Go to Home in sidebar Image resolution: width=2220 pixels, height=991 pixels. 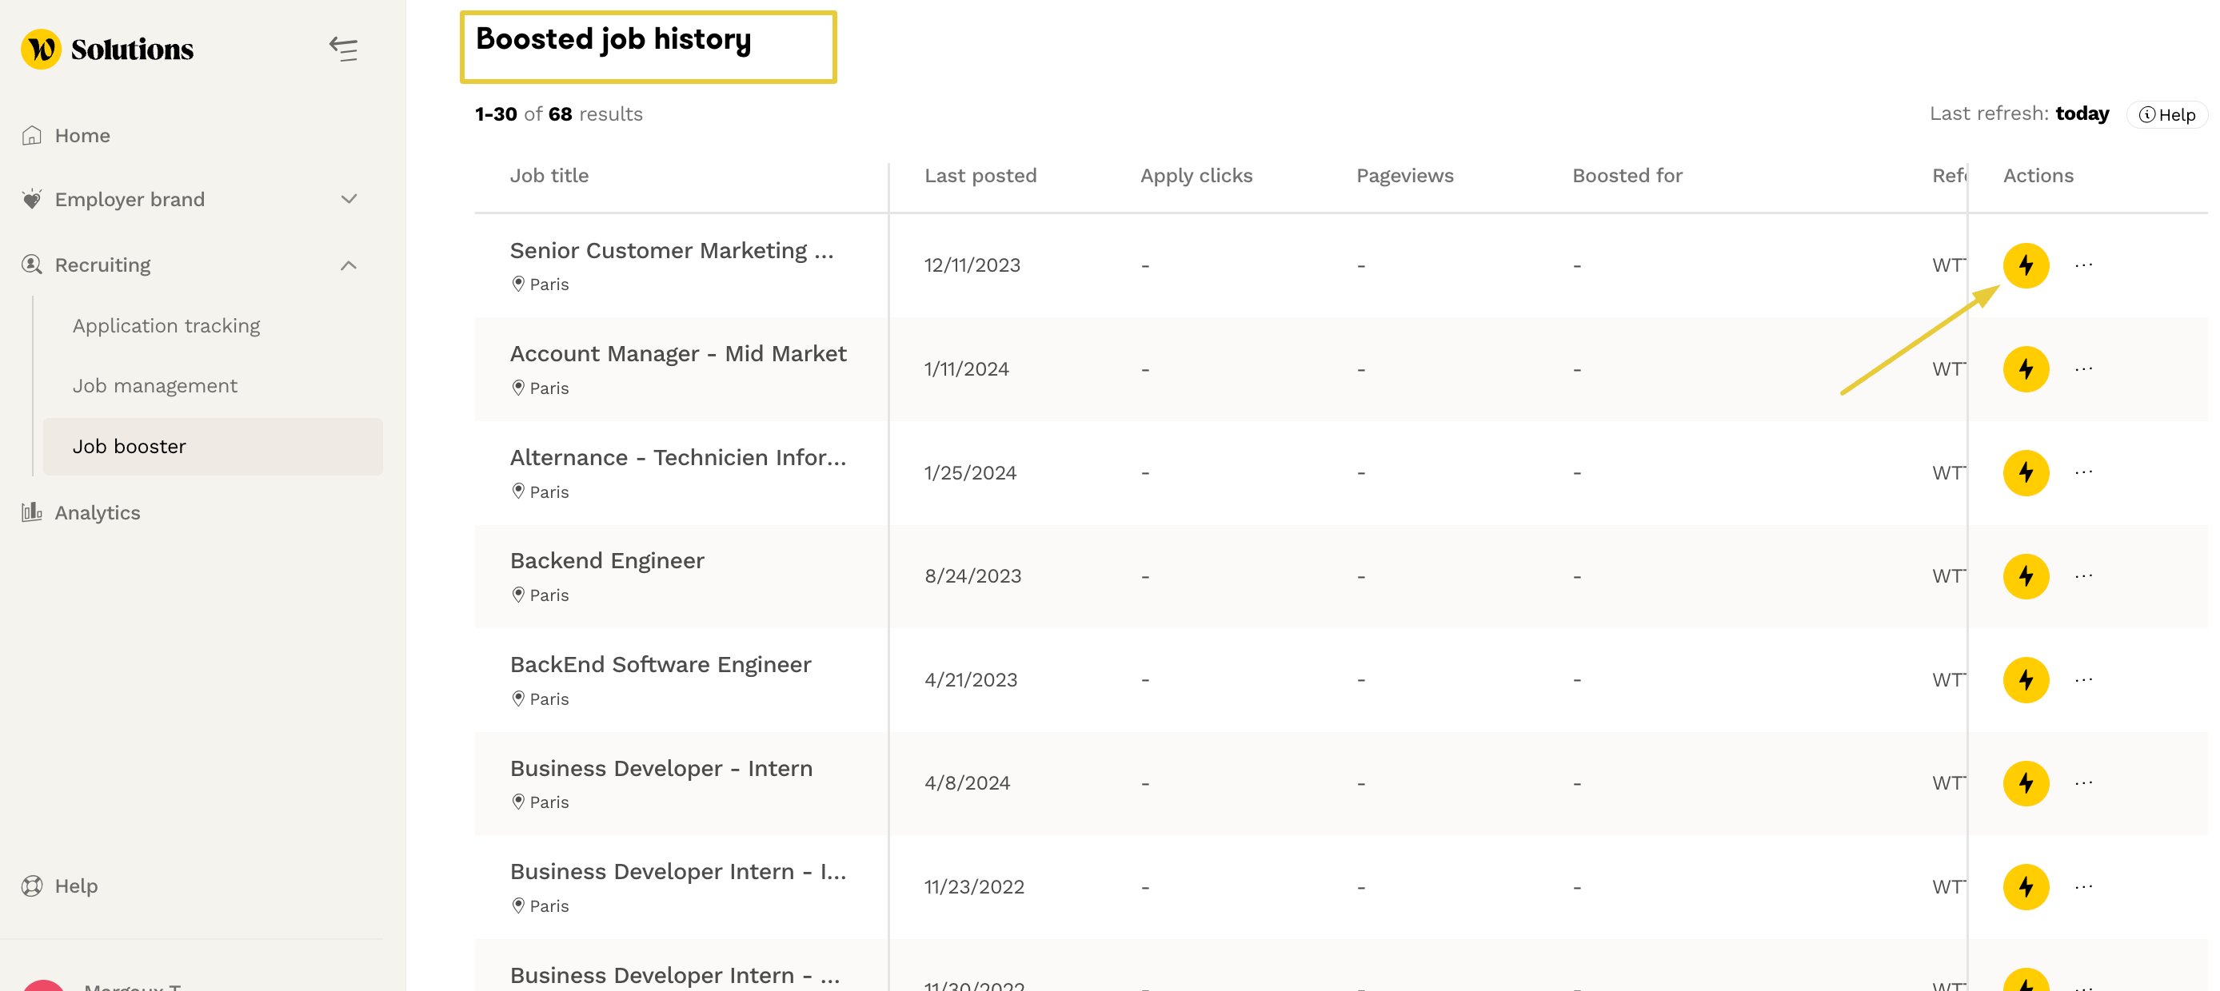82,135
